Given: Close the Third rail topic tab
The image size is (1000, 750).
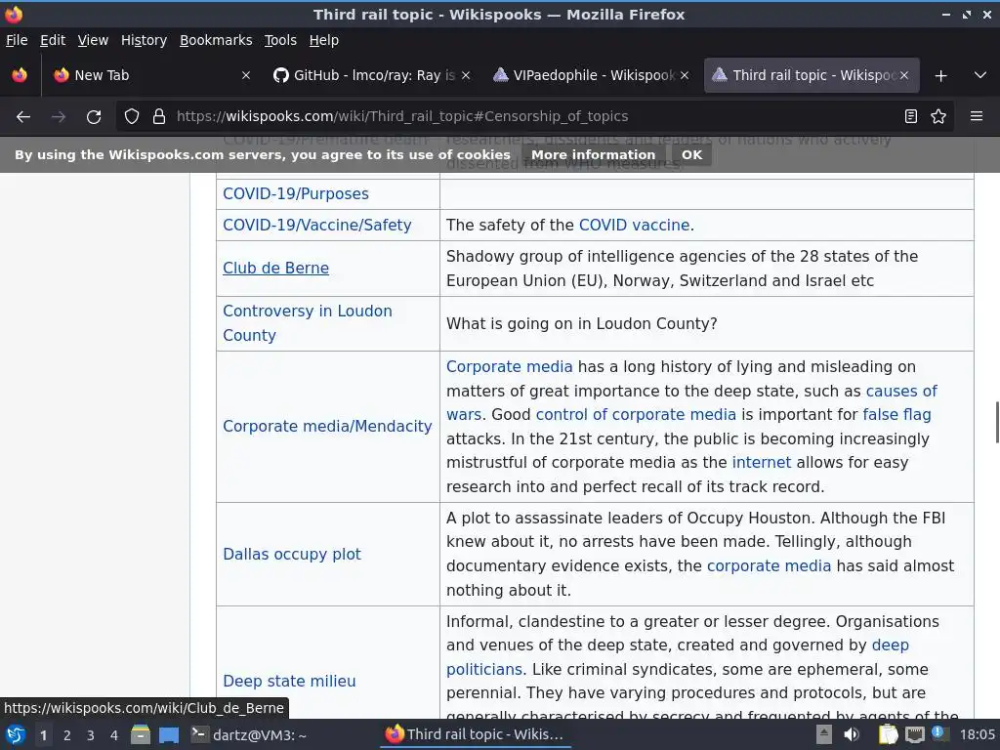Looking at the screenshot, I should point(903,75).
